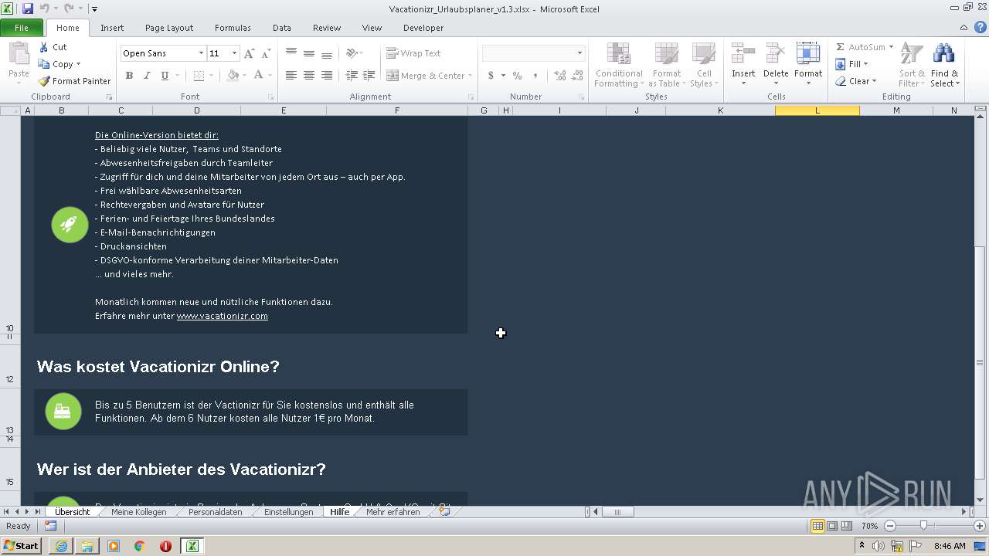Apply Comma Style icon

(x=535, y=76)
